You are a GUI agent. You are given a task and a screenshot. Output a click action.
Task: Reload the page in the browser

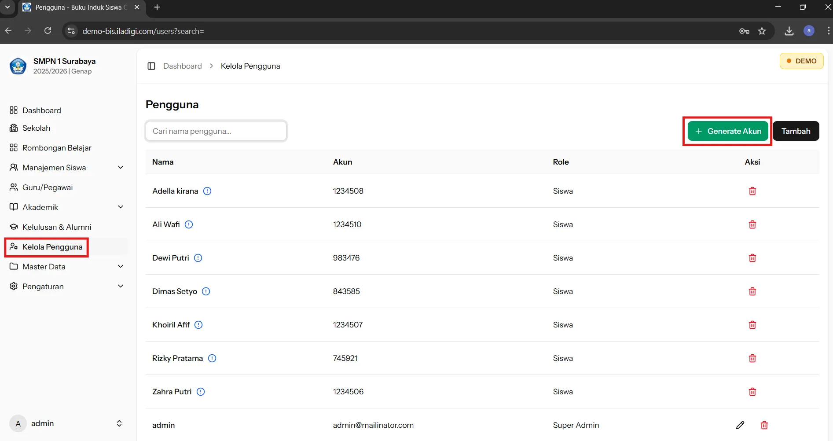[x=48, y=31]
